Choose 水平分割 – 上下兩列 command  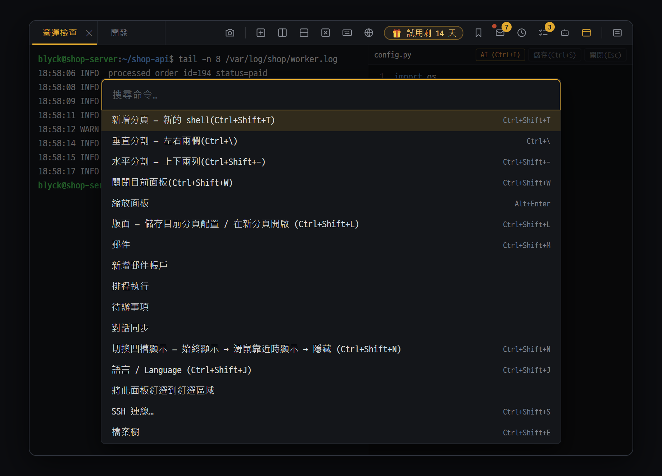click(x=331, y=162)
